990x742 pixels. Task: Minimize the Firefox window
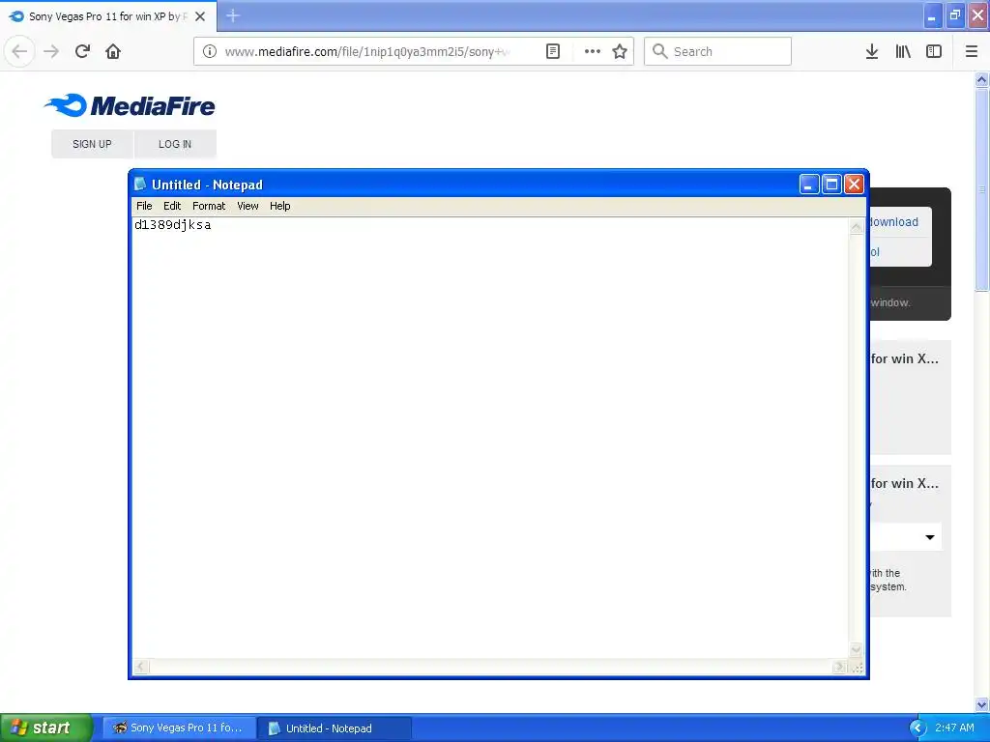(x=933, y=15)
